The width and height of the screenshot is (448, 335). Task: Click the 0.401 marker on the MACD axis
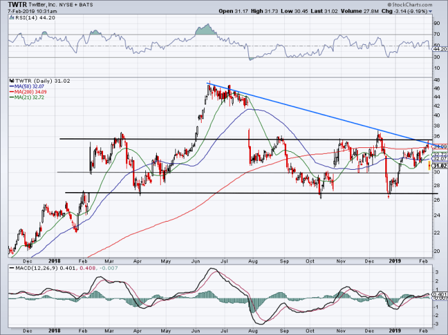pos(440,295)
